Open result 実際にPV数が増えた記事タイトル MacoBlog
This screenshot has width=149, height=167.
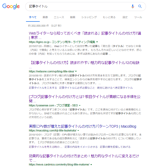pyautogui.click(x=83, y=126)
